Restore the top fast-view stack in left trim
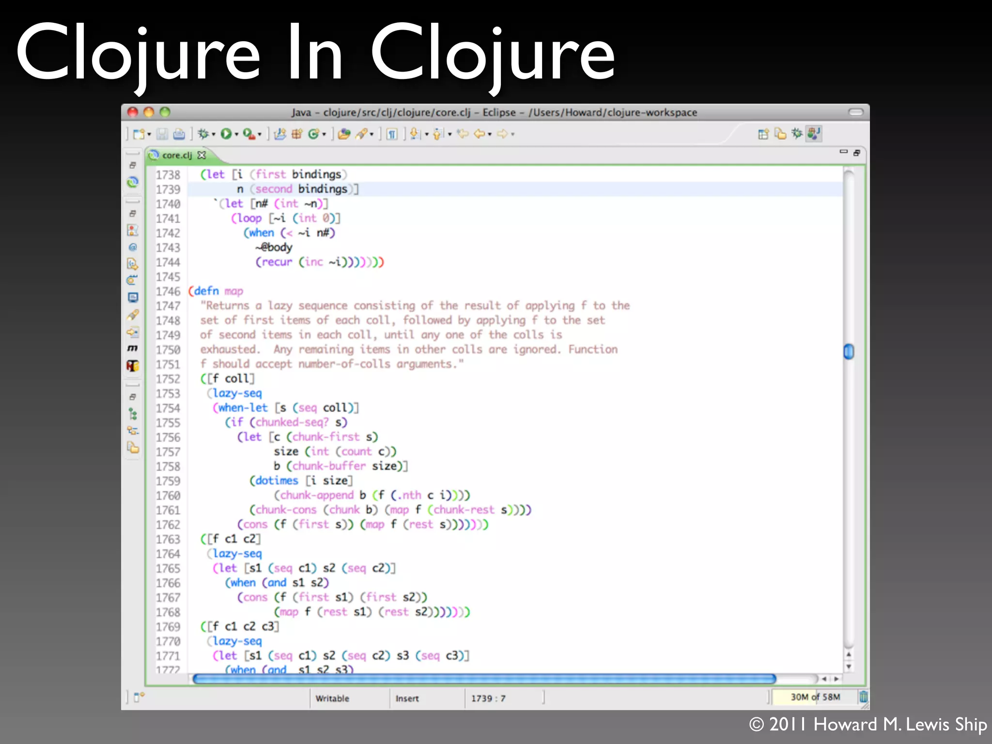Image resolution: width=992 pixels, height=744 pixels. pyautogui.click(x=132, y=165)
